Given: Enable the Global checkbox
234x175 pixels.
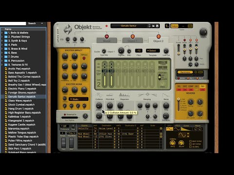Looking at the screenshot, I should click(x=191, y=147).
